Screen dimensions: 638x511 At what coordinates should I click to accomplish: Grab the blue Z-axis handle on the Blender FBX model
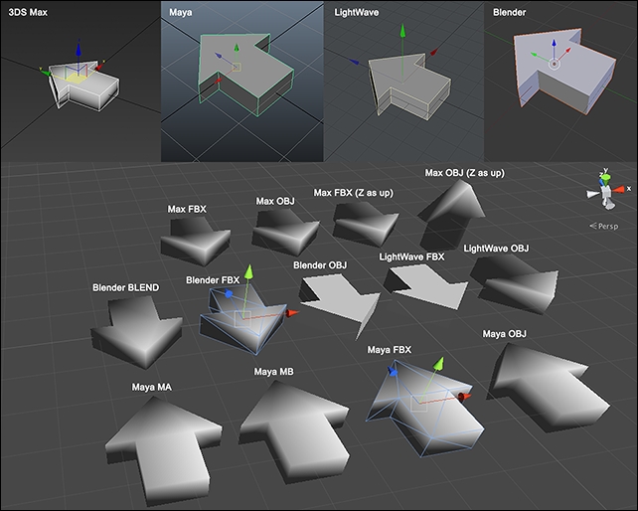coord(229,293)
